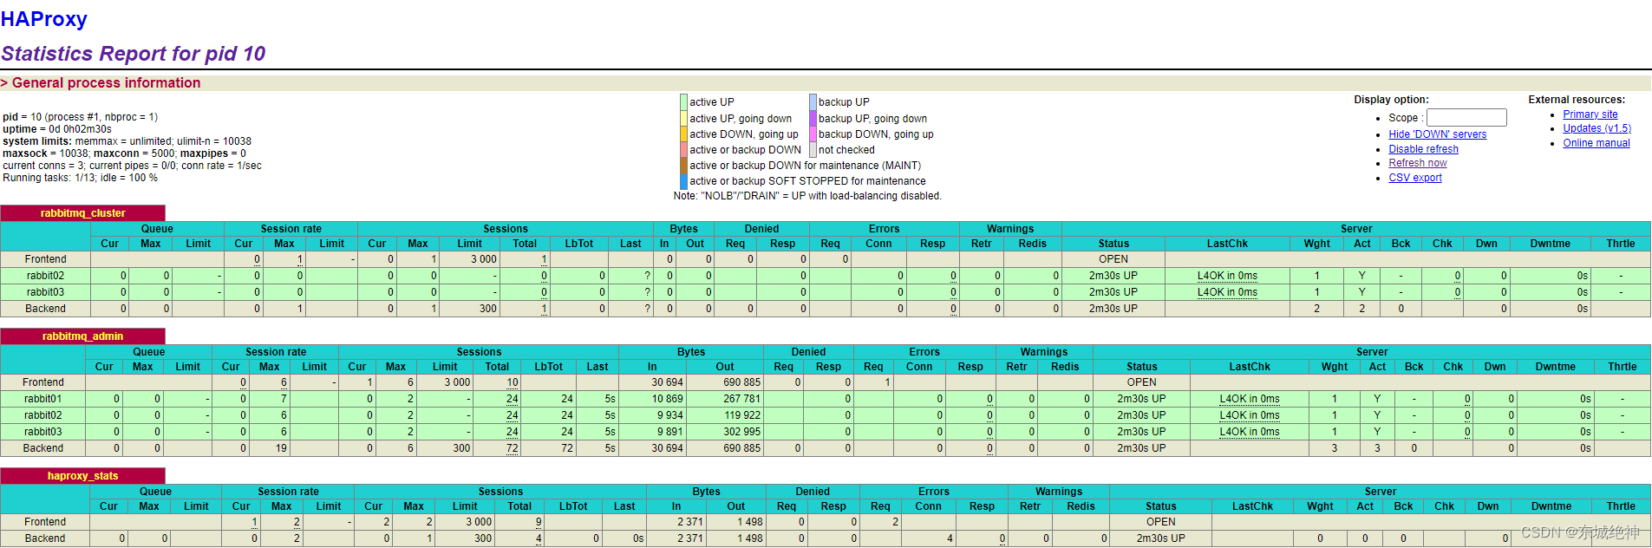Click the 'backup UP' legend swatch
This screenshot has height=548, width=1652.
coord(813,102)
